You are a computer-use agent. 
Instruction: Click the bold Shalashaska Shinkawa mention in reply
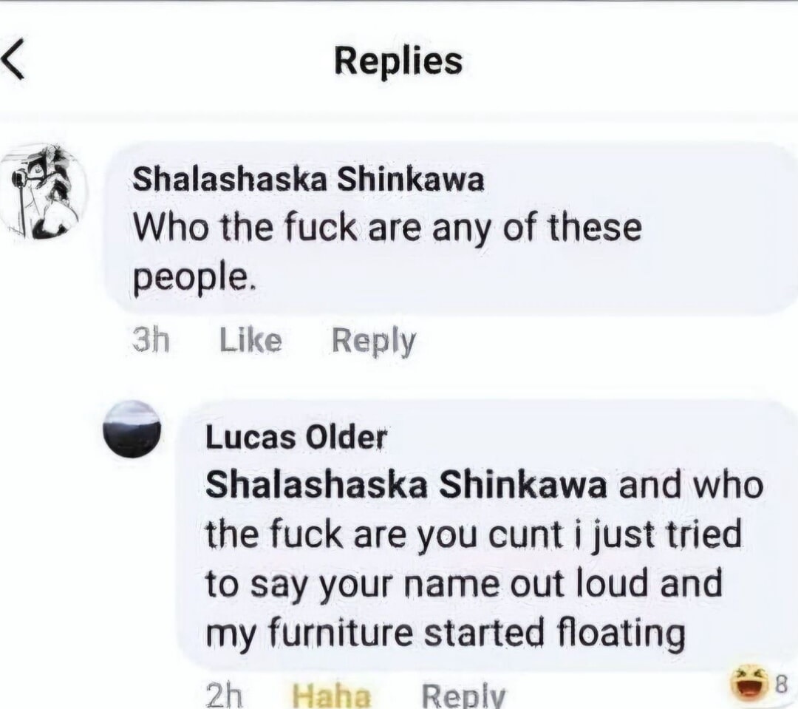pyautogui.click(x=406, y=486)
